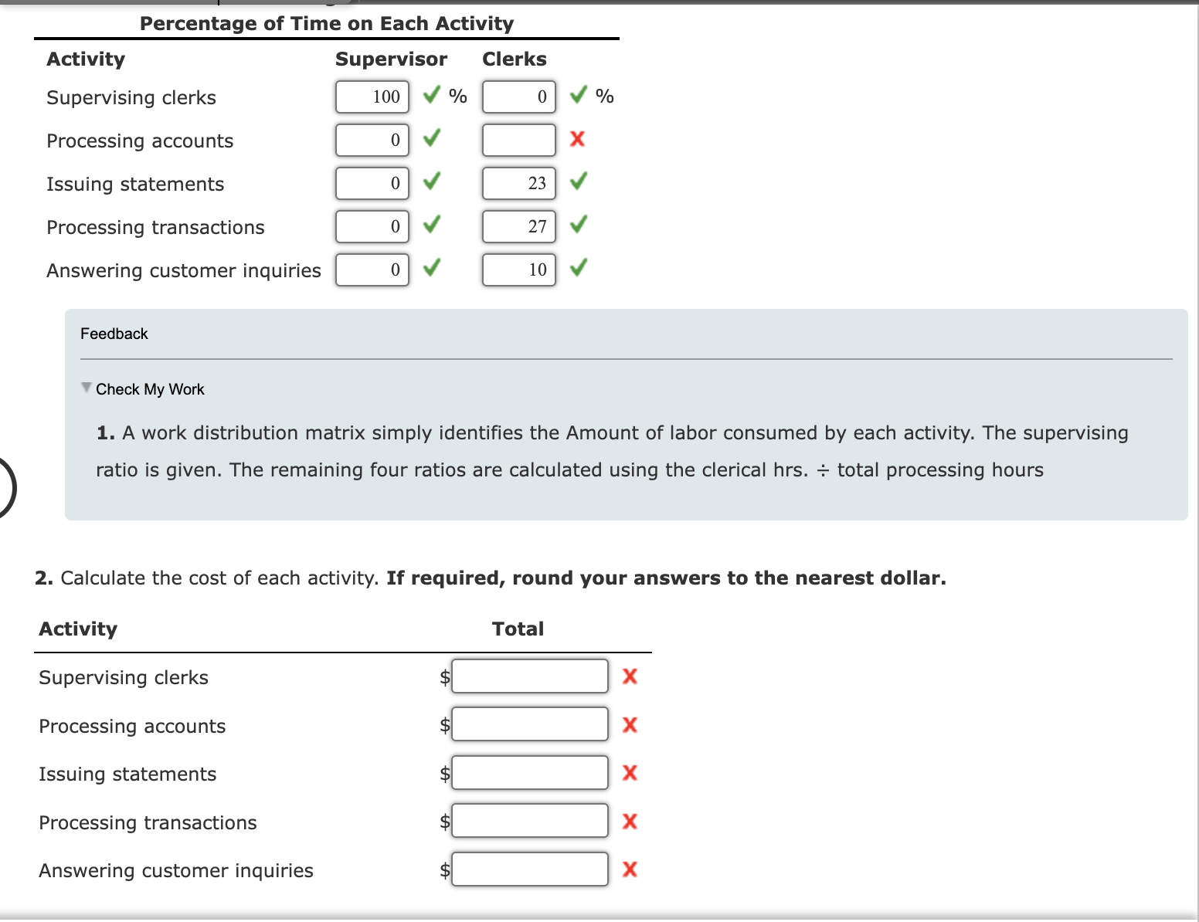The image size is (1199, 922).
Task: Click the Check My Work label
Action: click(x=150, y=389)
